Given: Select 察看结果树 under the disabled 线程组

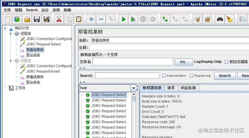Looking at the screenshot, I should tap(35, 77).
